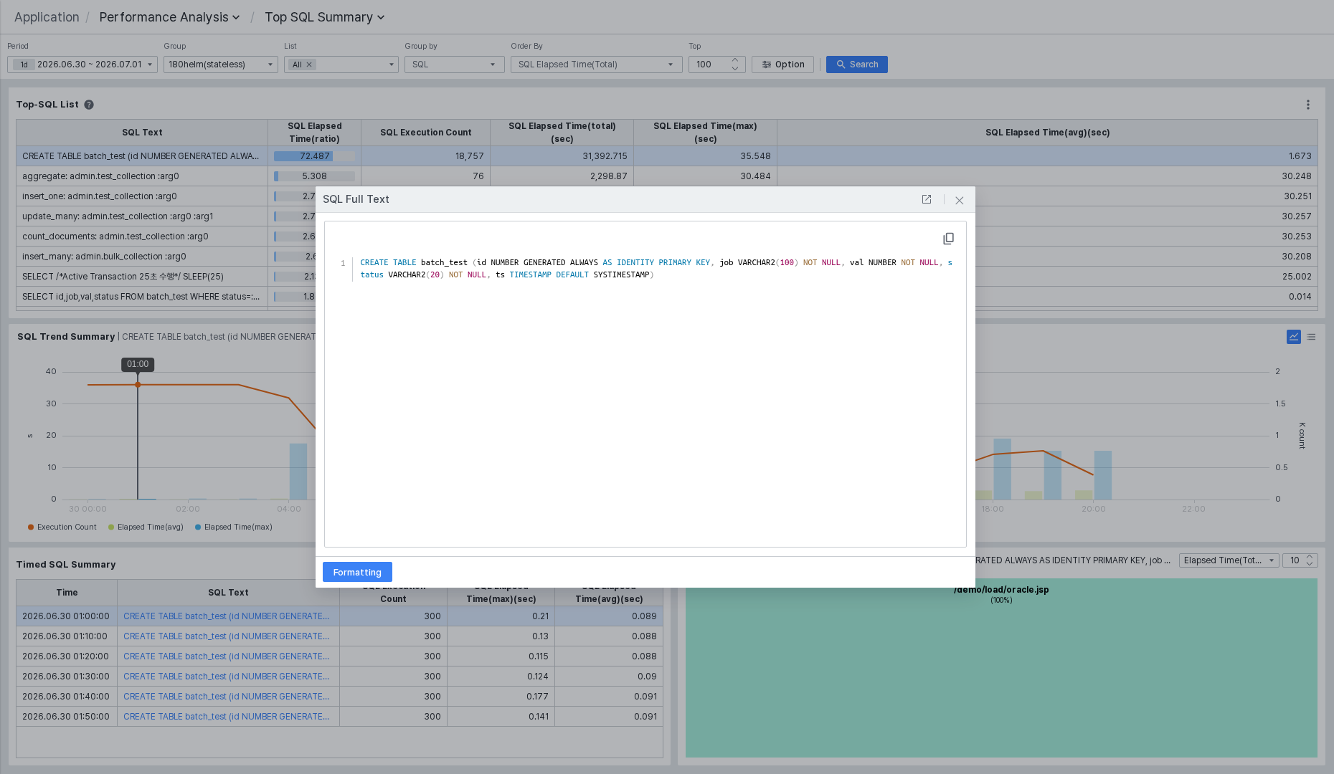This screenshot has height=774, width=1334.
Task: Click the 18,757 execution count cell
Action: [x=426, y=156]
